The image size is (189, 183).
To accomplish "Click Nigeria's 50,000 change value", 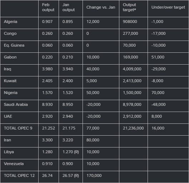I will coord(93,93).
